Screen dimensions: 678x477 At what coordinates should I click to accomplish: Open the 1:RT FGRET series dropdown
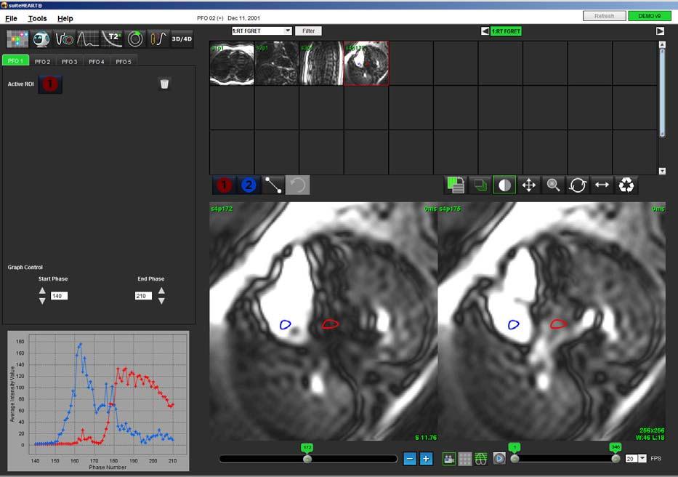[262, 31]
